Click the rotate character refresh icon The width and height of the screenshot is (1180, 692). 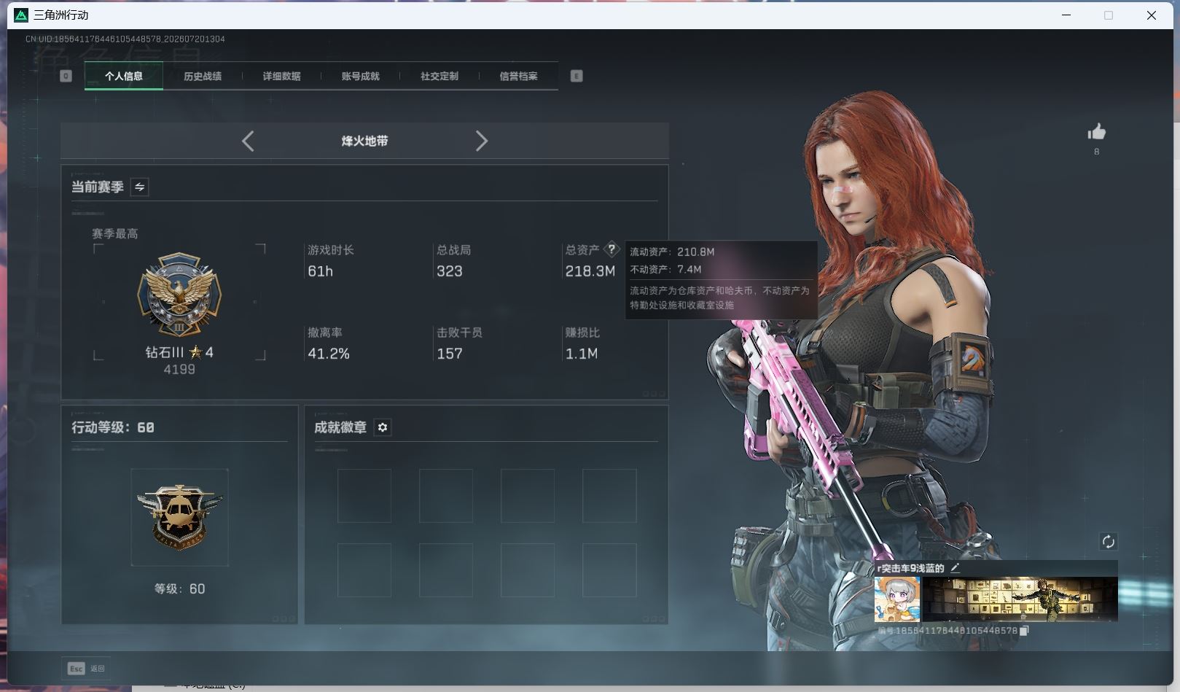1108,541
